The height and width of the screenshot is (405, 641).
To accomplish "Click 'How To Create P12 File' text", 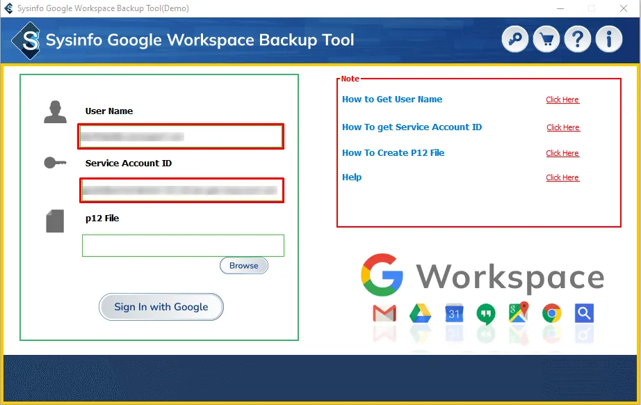I will [x=393, y=152].
